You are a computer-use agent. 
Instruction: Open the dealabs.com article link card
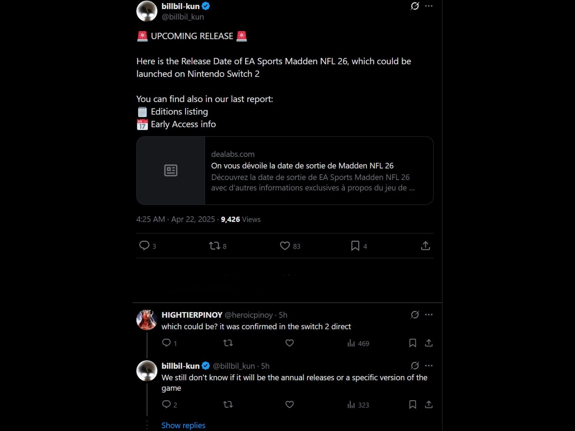click(285, 171)
